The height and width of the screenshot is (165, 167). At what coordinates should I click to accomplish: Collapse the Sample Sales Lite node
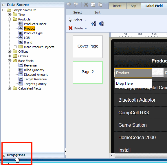coord(4,10)
